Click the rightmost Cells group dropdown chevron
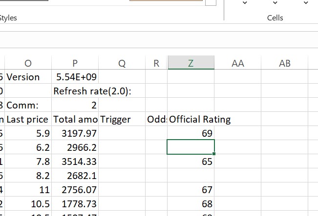This screenshot has width=318, height=216. pyautogui.click(x=306, y=3)
